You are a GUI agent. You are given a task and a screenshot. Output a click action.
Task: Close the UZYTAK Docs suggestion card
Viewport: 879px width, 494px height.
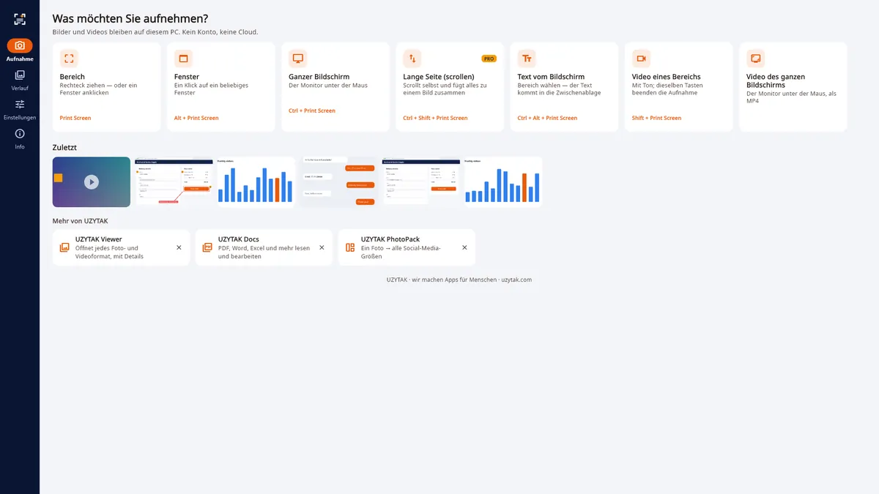coord(322,247)
